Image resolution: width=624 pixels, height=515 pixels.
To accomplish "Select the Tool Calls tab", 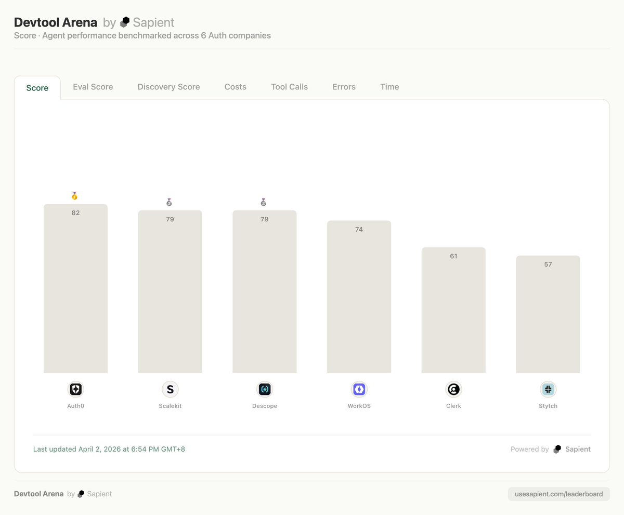I will (289, 87).
